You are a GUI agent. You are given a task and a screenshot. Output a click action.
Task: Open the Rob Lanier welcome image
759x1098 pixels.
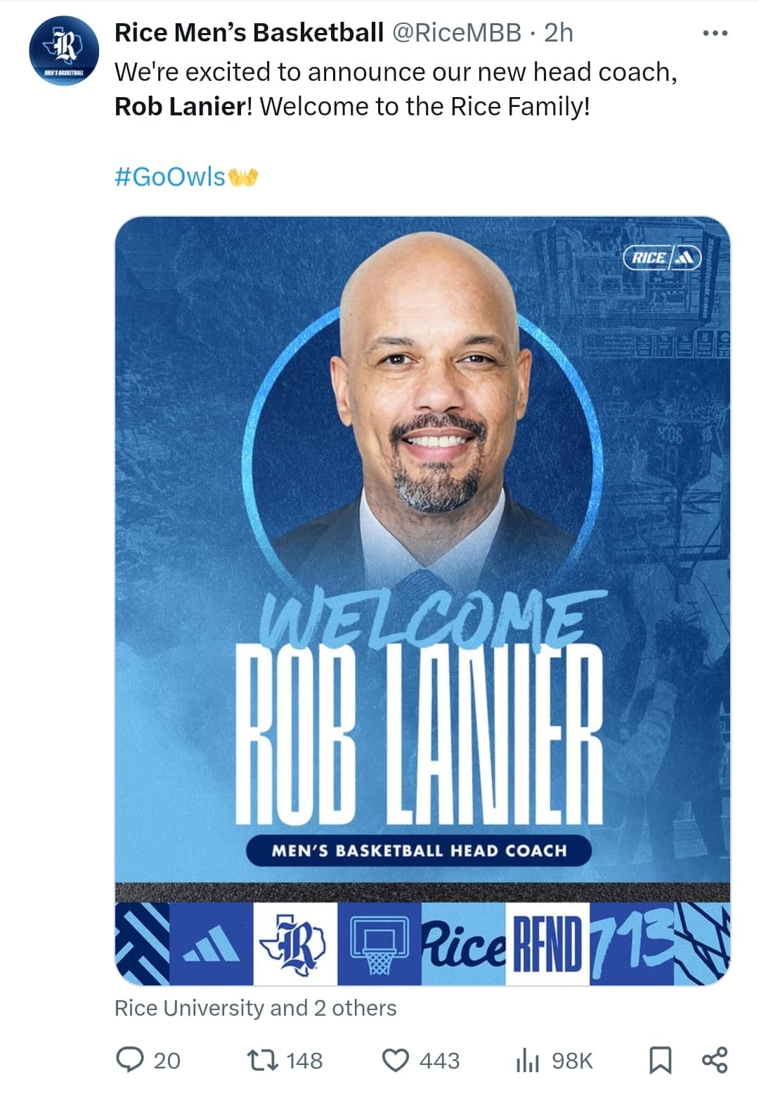pos(422,601)
